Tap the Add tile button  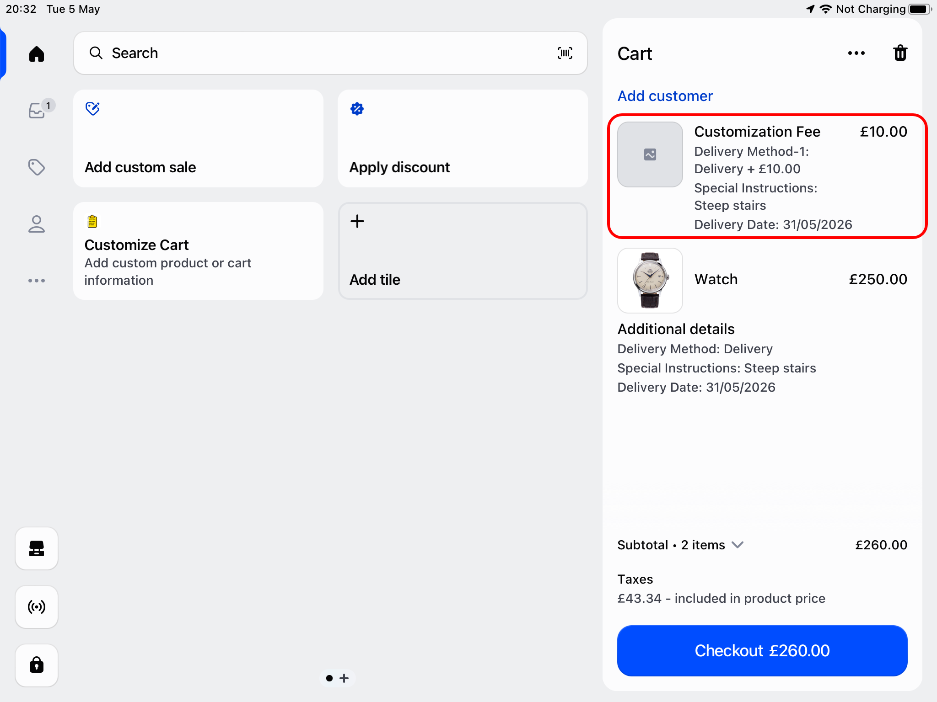pyautogui.click(x=463, y=251)
